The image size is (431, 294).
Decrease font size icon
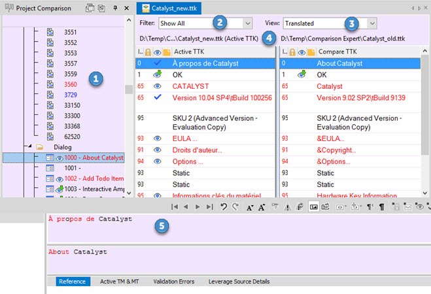coord(250,207)
